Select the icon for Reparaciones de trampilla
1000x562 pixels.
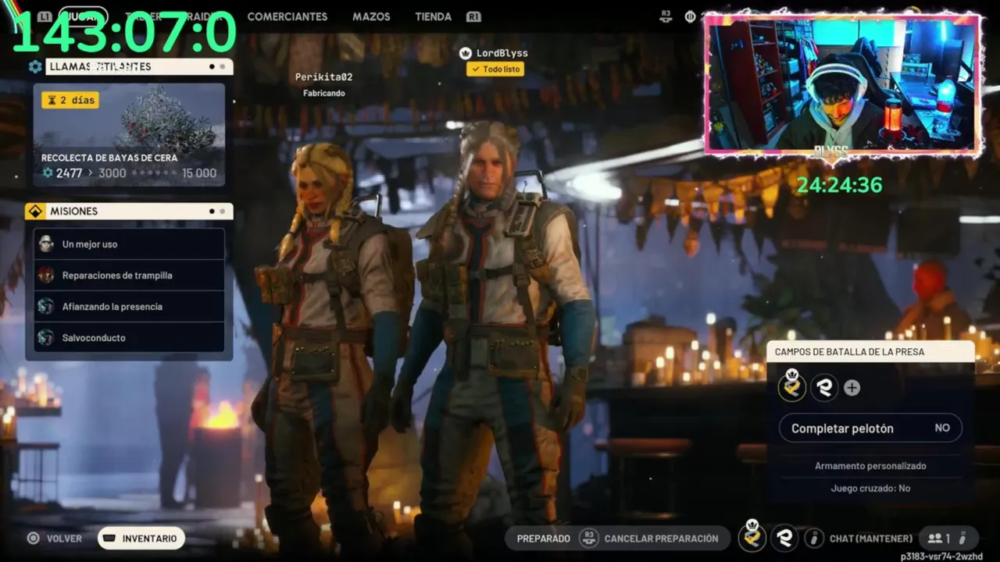46,275
